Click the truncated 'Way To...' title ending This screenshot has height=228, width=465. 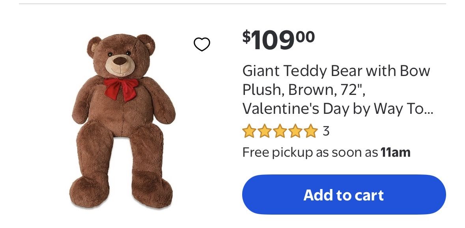pyautogui.click(x=410, y=108)
